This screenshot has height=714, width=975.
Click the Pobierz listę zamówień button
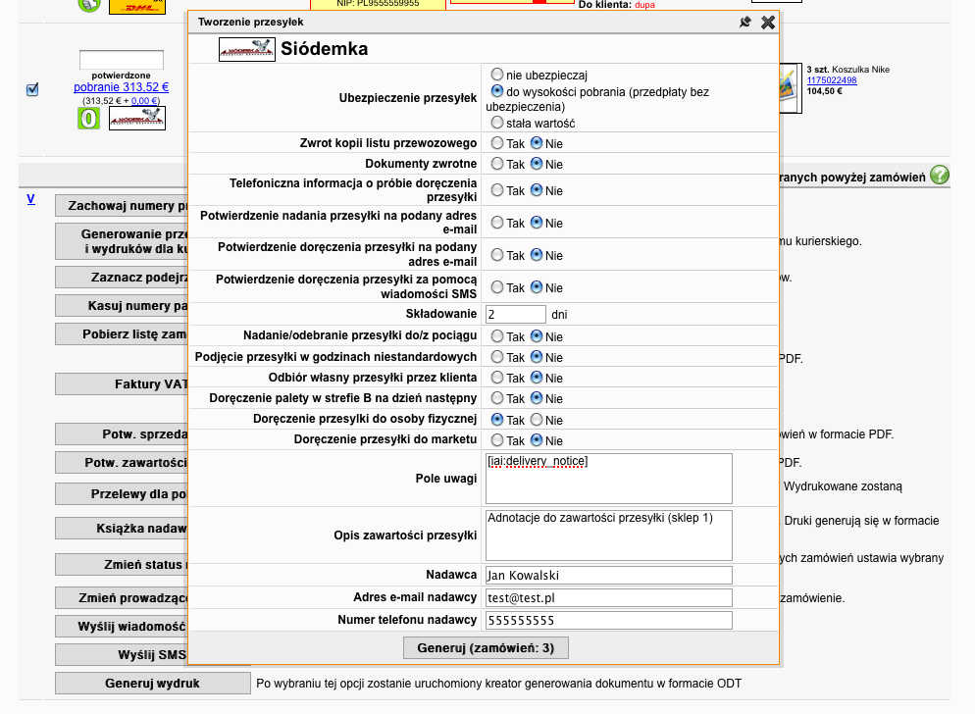[122, 334]
